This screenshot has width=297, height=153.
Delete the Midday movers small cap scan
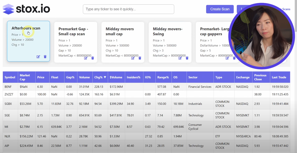click(140, 58)
